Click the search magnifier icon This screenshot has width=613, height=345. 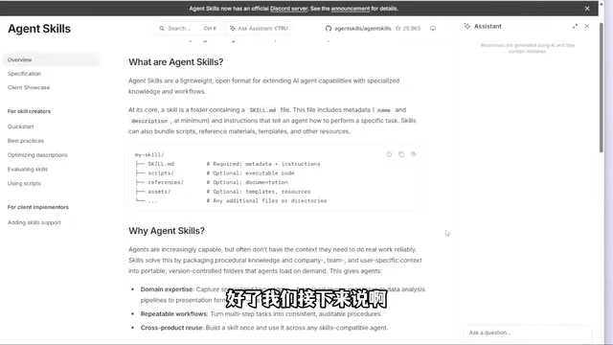162,28
